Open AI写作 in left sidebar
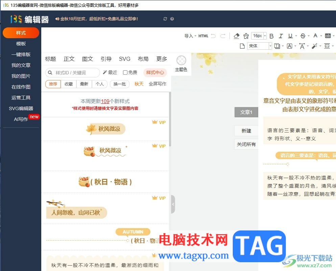This screenshot has height=271, width=336. pyautogui.click(x=21, y=119)
